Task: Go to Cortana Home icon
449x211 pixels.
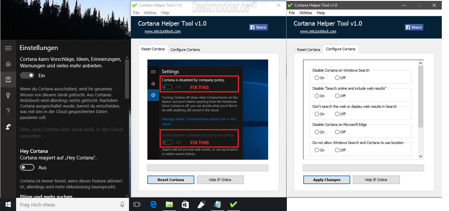Action: point(8,64)
